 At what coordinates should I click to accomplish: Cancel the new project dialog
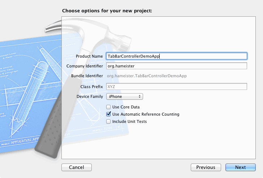[x=77, y=167]
